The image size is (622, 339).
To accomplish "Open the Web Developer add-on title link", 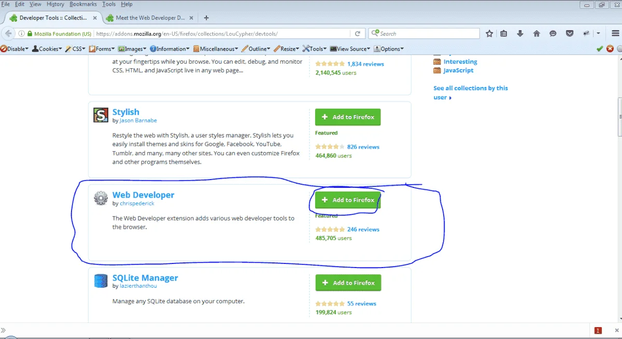I will 144,195.
